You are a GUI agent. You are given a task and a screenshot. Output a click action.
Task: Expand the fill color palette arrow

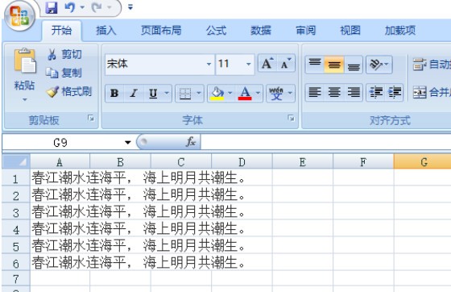click(x=230, y=93)
